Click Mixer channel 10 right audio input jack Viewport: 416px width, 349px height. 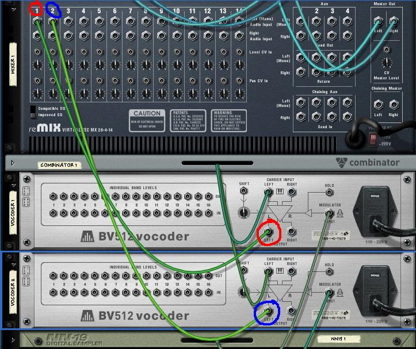[x=177, y=35]
